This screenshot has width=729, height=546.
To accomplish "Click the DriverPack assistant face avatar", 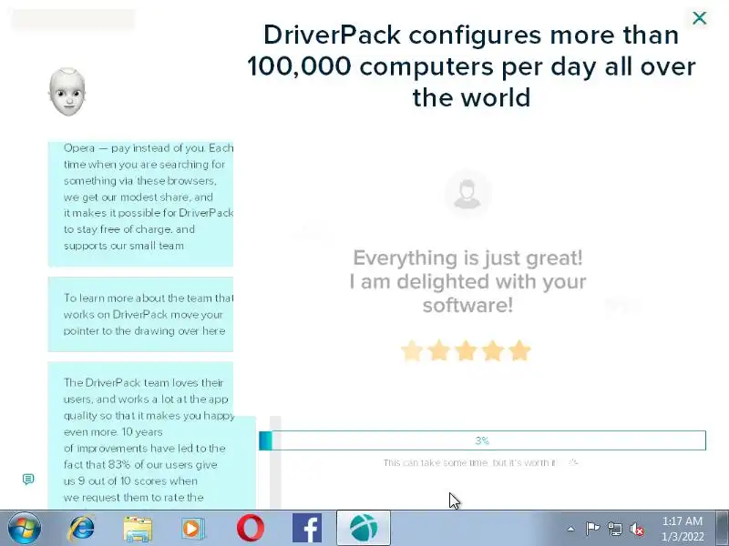I will click(67, 92).
